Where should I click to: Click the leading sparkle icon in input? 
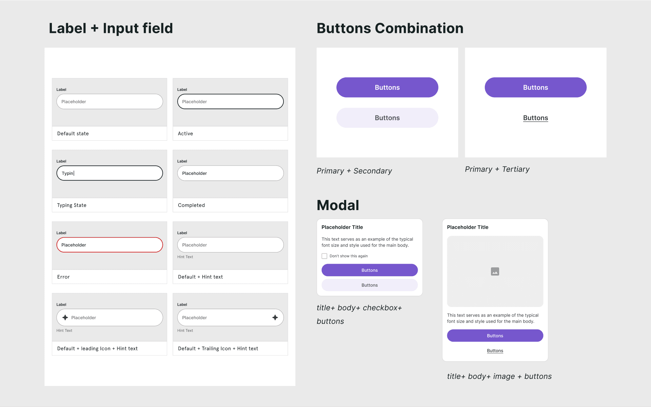(65, 318)
